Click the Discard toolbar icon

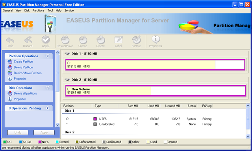click(28, 40)
